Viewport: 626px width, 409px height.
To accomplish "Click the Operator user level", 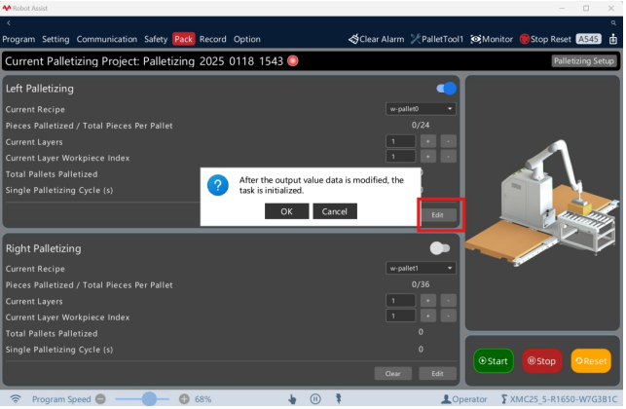I will pyautogui.click(x=464, y=399).
